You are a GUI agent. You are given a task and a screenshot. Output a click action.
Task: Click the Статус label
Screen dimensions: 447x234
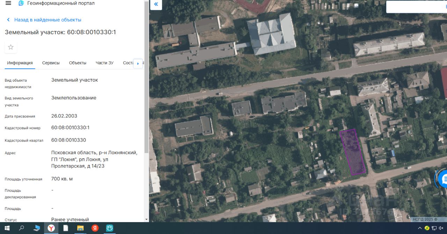(x=11, y=220)
